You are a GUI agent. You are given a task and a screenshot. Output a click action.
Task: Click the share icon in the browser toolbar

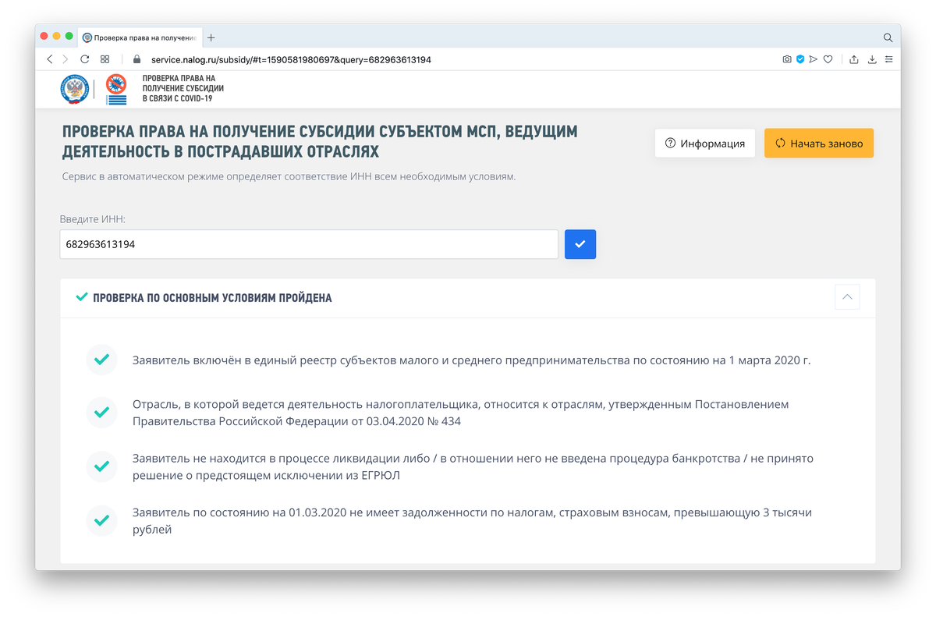[855, 59]
